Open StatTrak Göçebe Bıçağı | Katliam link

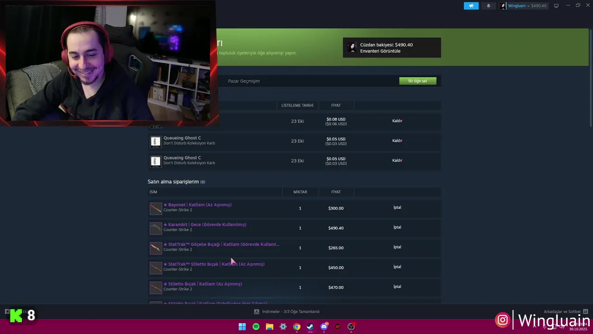221,244
